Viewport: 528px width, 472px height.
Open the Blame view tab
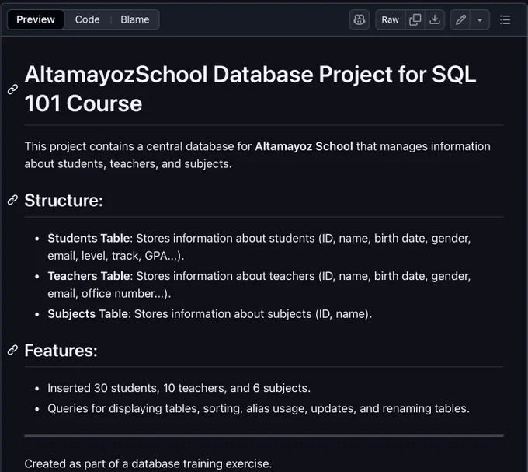click(x=134, y=19)
